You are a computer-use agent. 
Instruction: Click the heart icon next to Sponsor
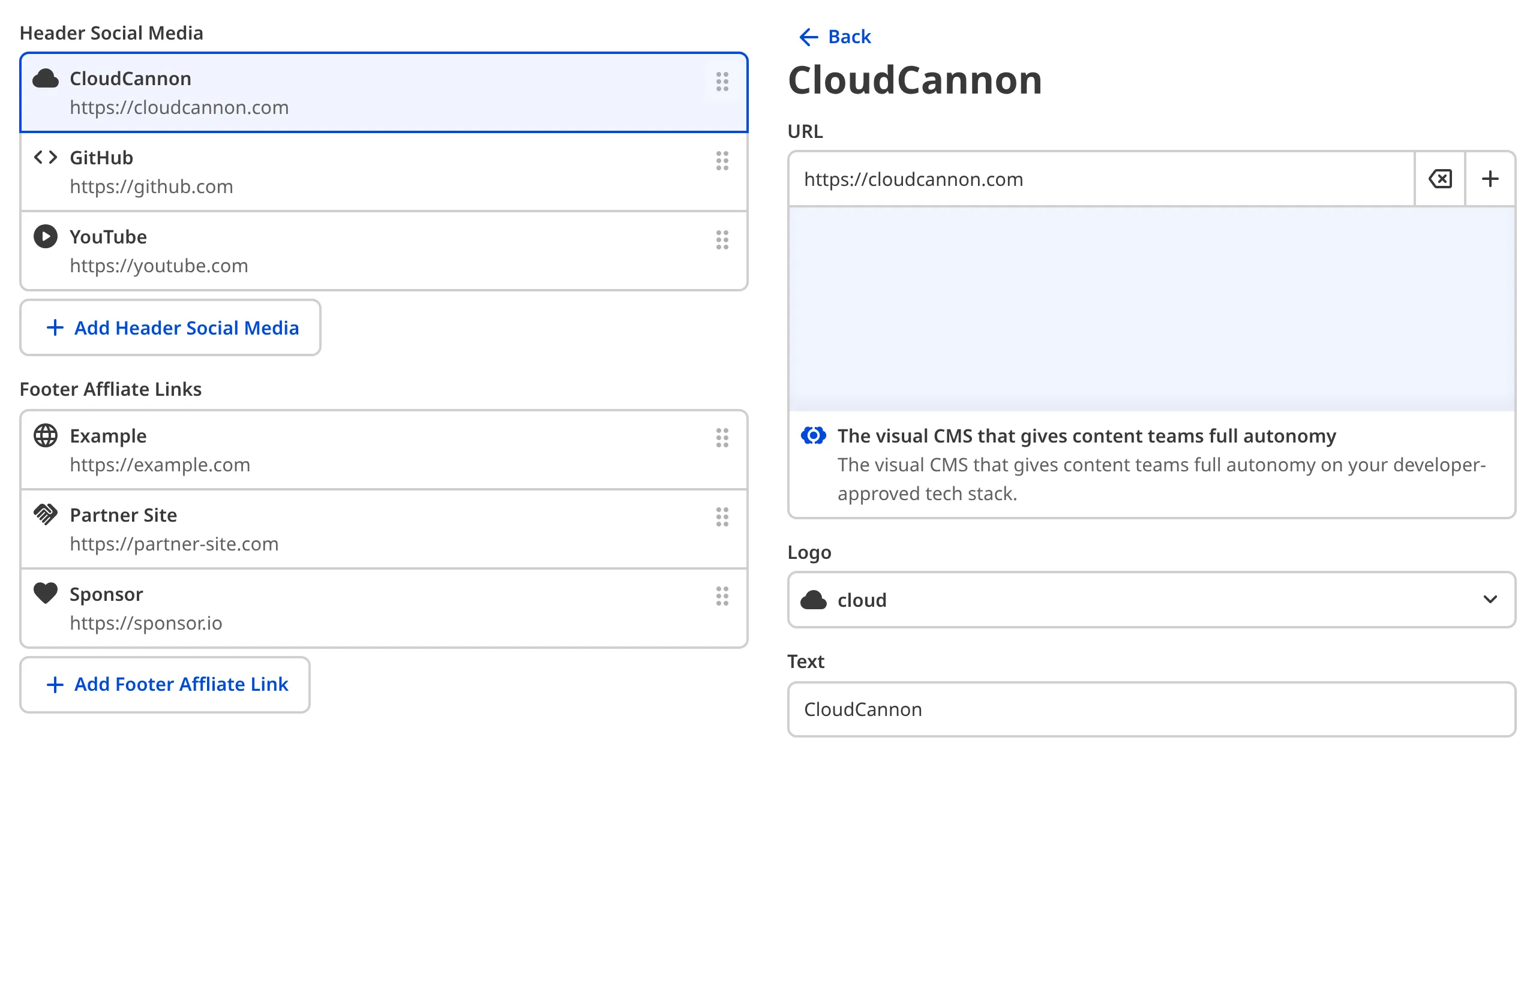pos(45,593)
